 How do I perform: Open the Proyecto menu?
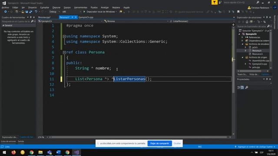pyautogui.click(x=33, y=8)
